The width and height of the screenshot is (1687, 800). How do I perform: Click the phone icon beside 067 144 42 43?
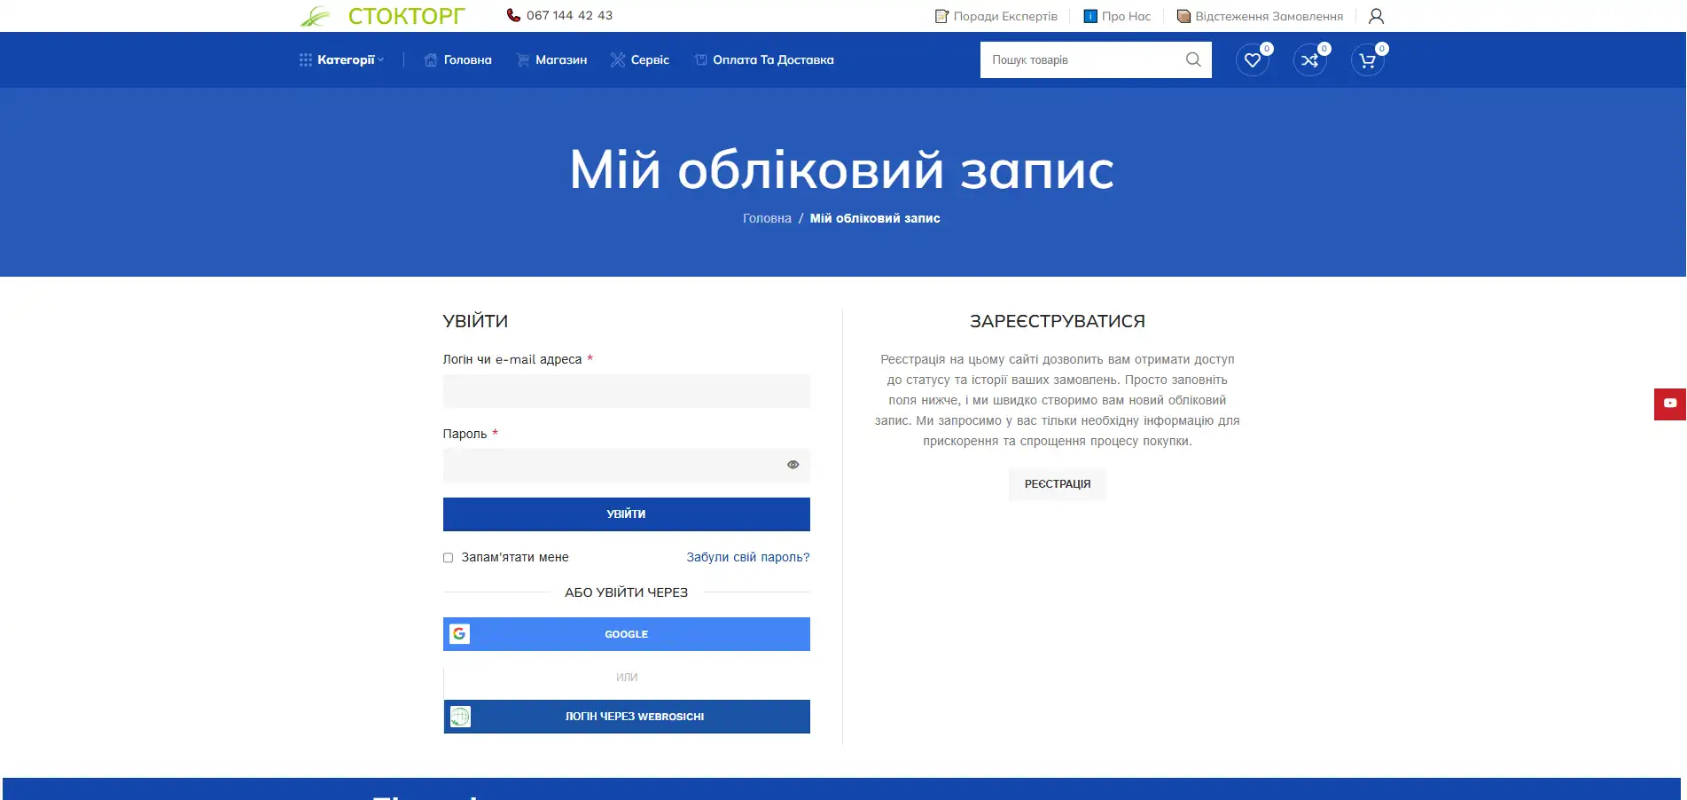(x=513, y=15)
